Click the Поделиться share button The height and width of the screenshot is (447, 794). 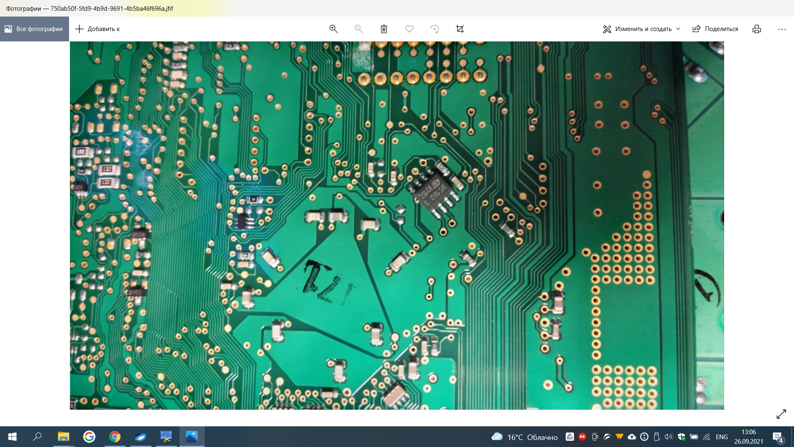(715, 29)
